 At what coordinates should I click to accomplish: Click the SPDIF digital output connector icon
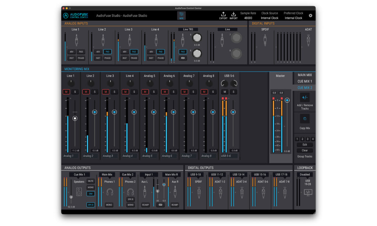[199, 193]
